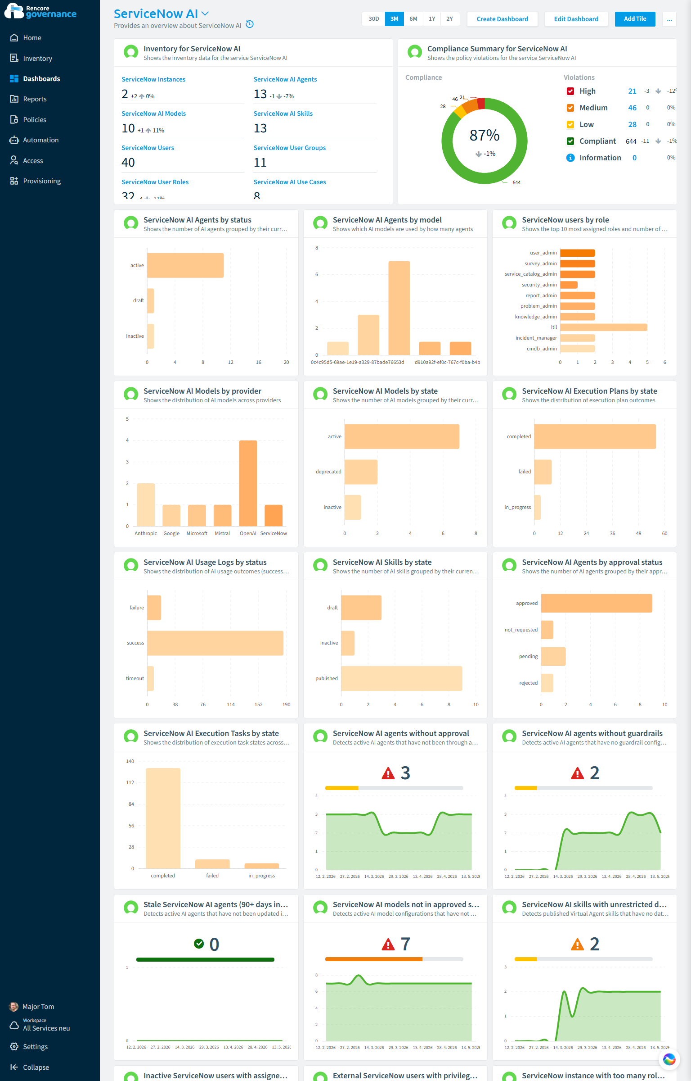
Task: Select the 30D time range
Action: click(373, 19)
